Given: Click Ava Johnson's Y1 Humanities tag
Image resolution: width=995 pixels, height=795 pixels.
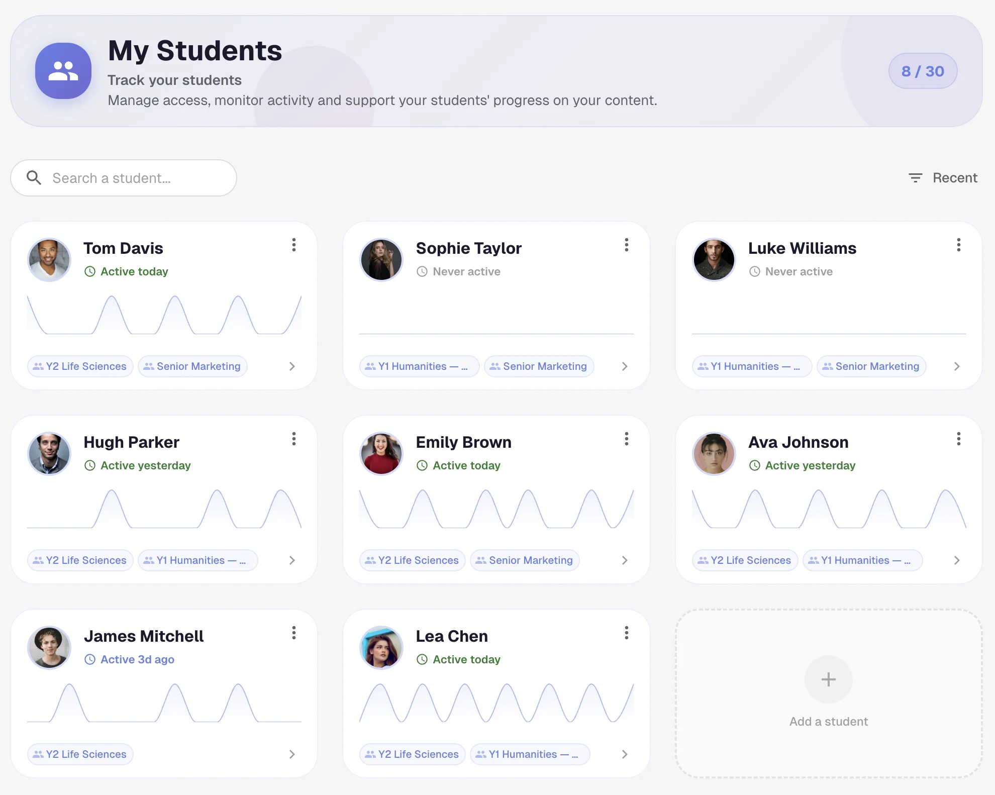Looking at the screenshot, I should coord(862,560).
